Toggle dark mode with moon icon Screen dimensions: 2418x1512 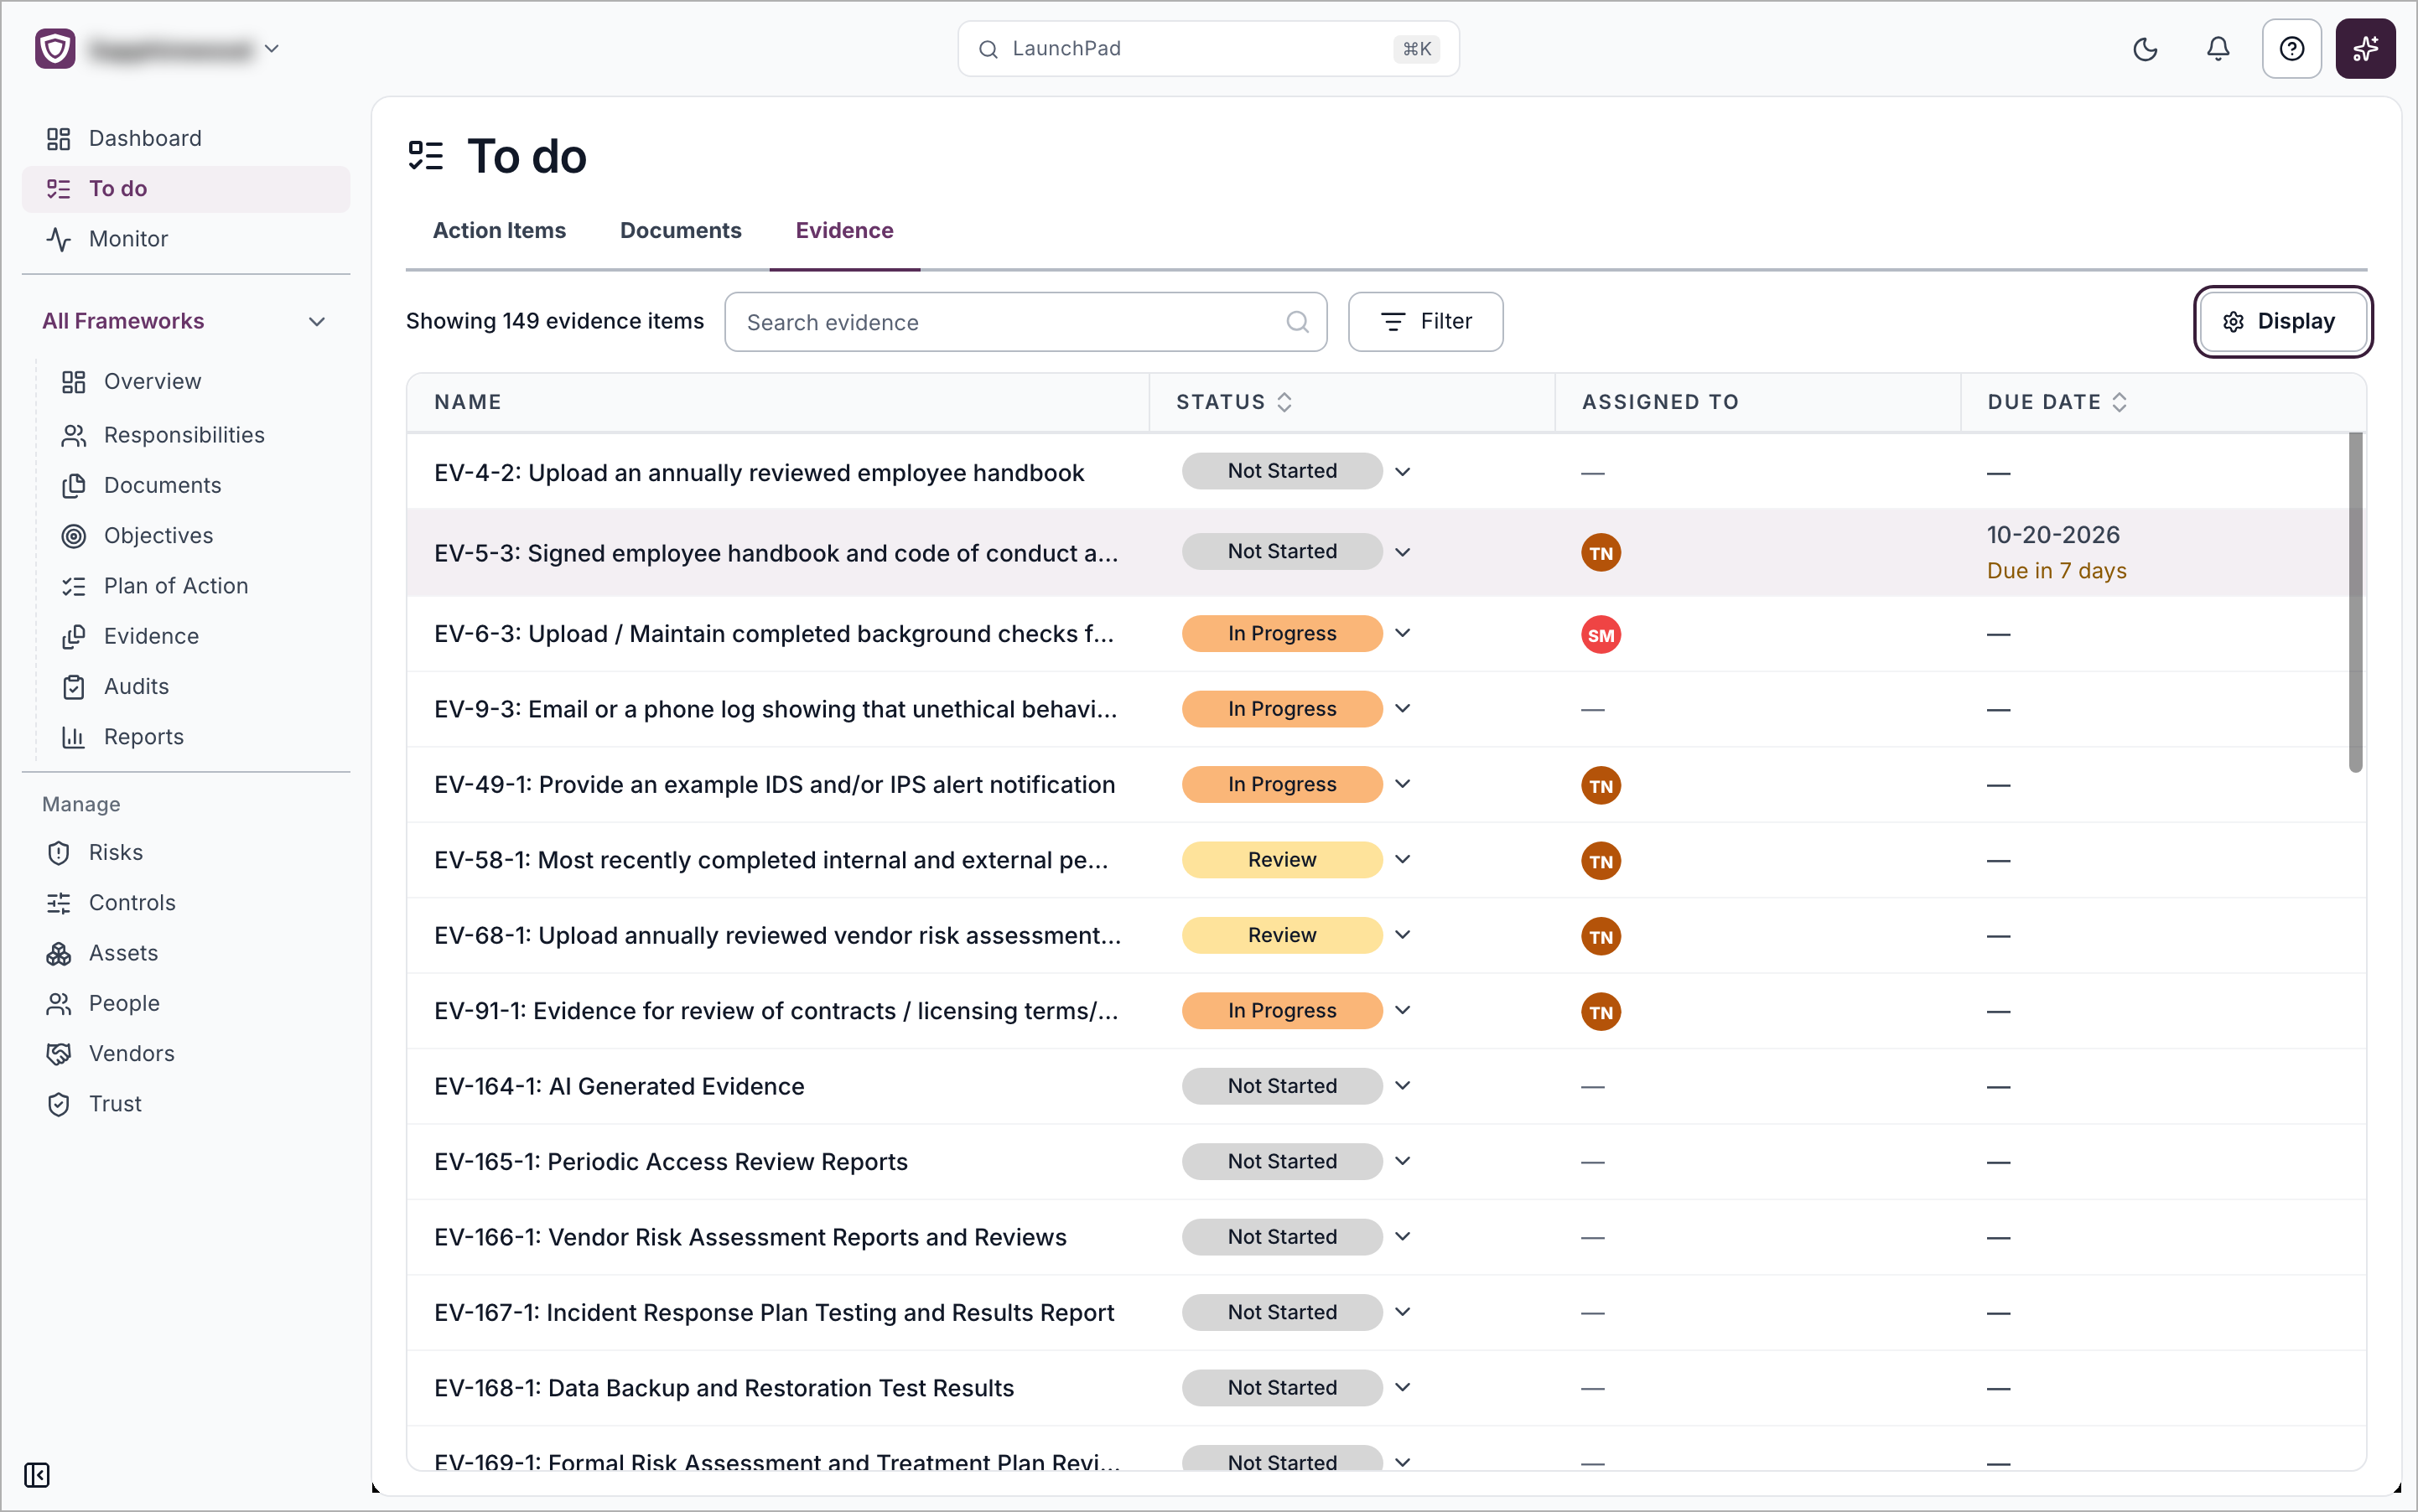2145,48
